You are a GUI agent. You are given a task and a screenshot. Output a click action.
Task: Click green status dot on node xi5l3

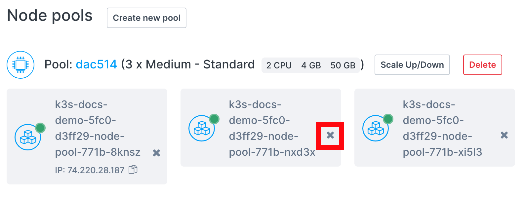pos(388,119)
